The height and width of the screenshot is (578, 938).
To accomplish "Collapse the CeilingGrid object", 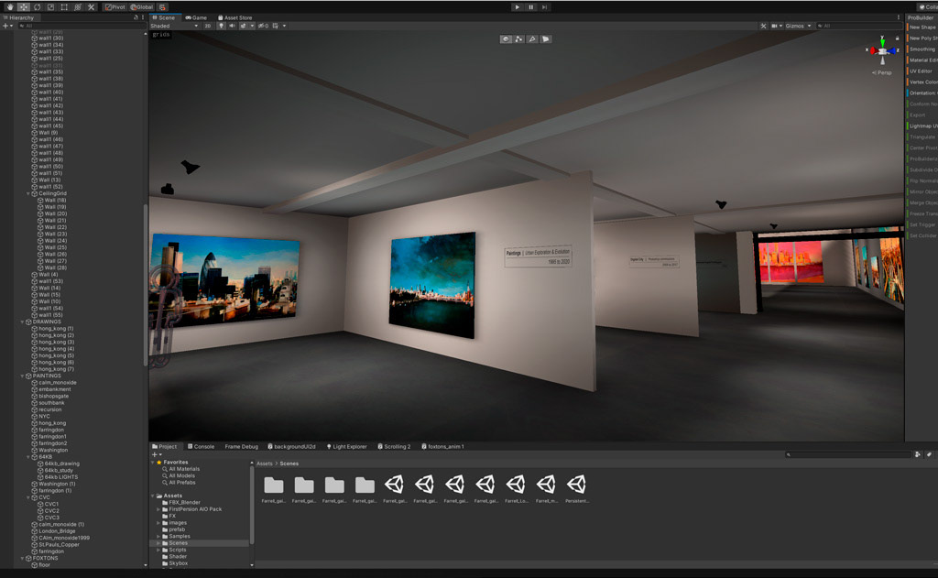I will (27, 193).
